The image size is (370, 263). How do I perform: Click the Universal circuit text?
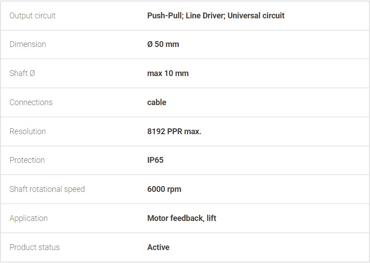point(256,16)
